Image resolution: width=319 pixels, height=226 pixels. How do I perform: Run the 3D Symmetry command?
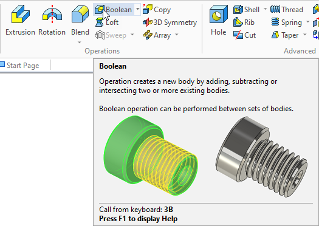coord(170,22)
